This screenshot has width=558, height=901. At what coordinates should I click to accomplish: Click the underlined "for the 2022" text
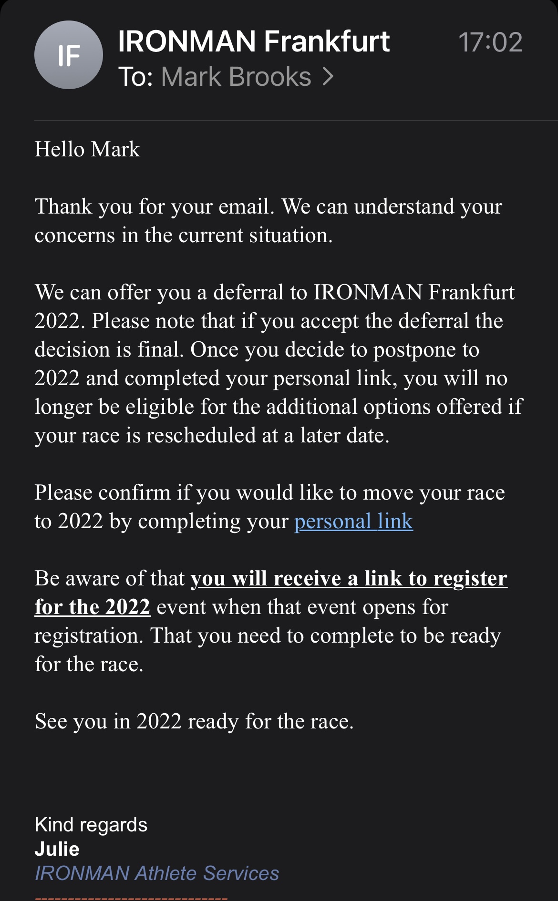[93, 607]
